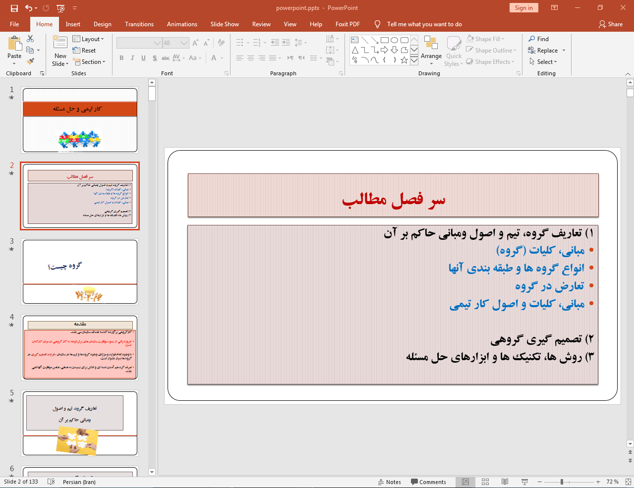Click the Save icon in title bar
The height and width of the screenshot is (488, 634).
pos(14,8)
